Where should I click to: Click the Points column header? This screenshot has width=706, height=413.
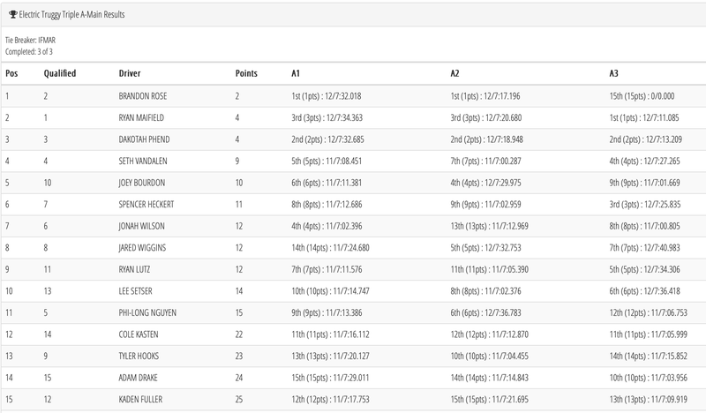(x=247, y=72)
